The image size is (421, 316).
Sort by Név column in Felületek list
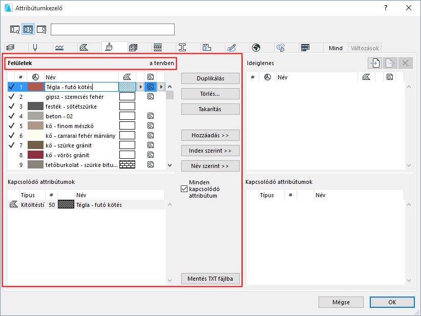(81, 77)
